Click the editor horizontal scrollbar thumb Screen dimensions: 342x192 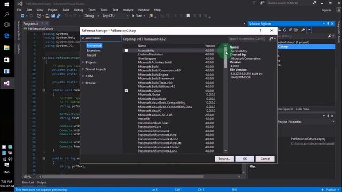[122, 177]
